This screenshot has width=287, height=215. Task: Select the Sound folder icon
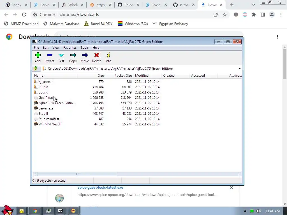pos(36,92)
